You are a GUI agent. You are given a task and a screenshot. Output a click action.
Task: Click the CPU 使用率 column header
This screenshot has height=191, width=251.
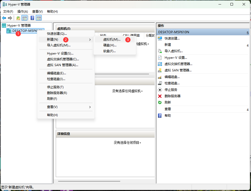132,35
